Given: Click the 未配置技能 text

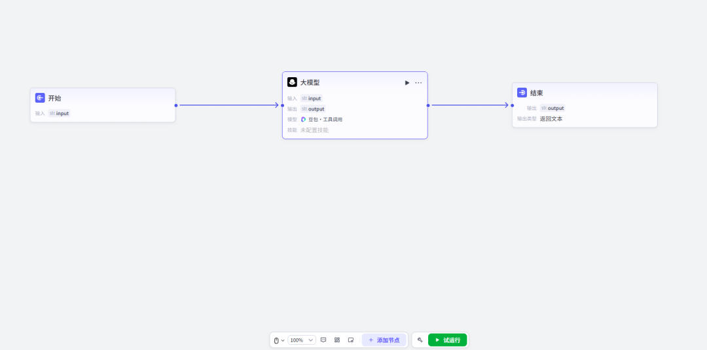Looking at the screenshot, I should (x=315, y=130).
